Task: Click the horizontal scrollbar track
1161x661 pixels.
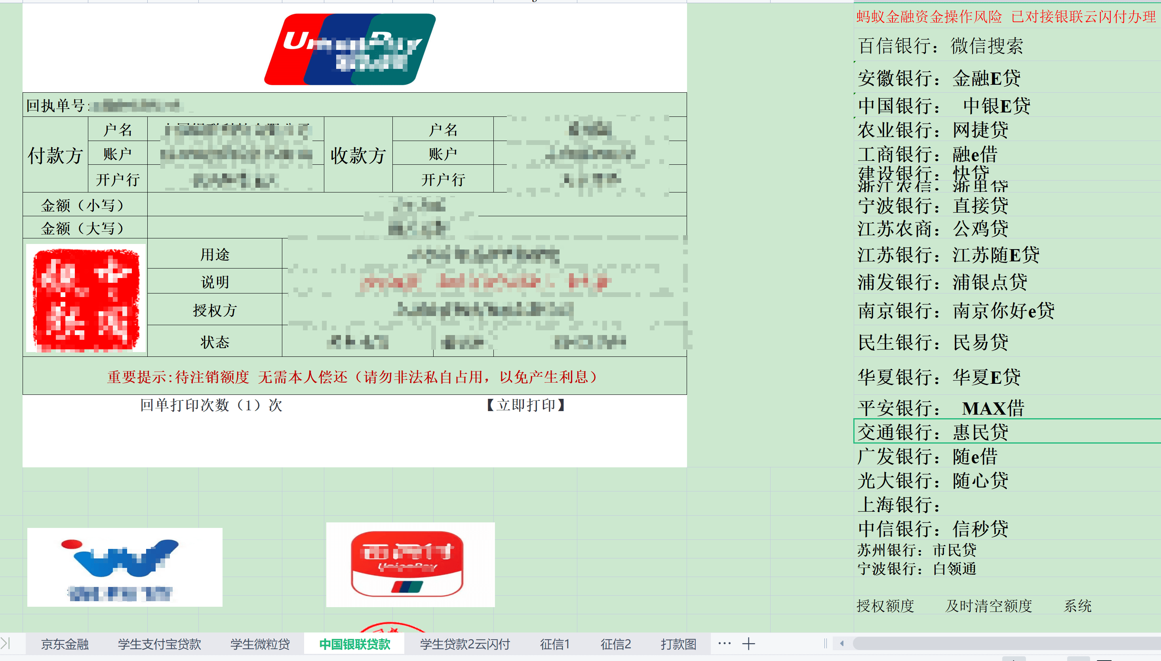Action: [999, 644]
